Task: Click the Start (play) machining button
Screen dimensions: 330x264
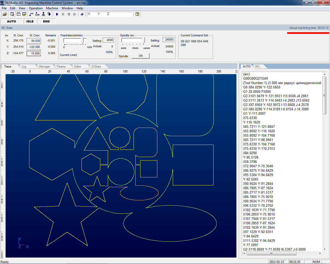Action: pyautogui.click(x=57, y=14)
